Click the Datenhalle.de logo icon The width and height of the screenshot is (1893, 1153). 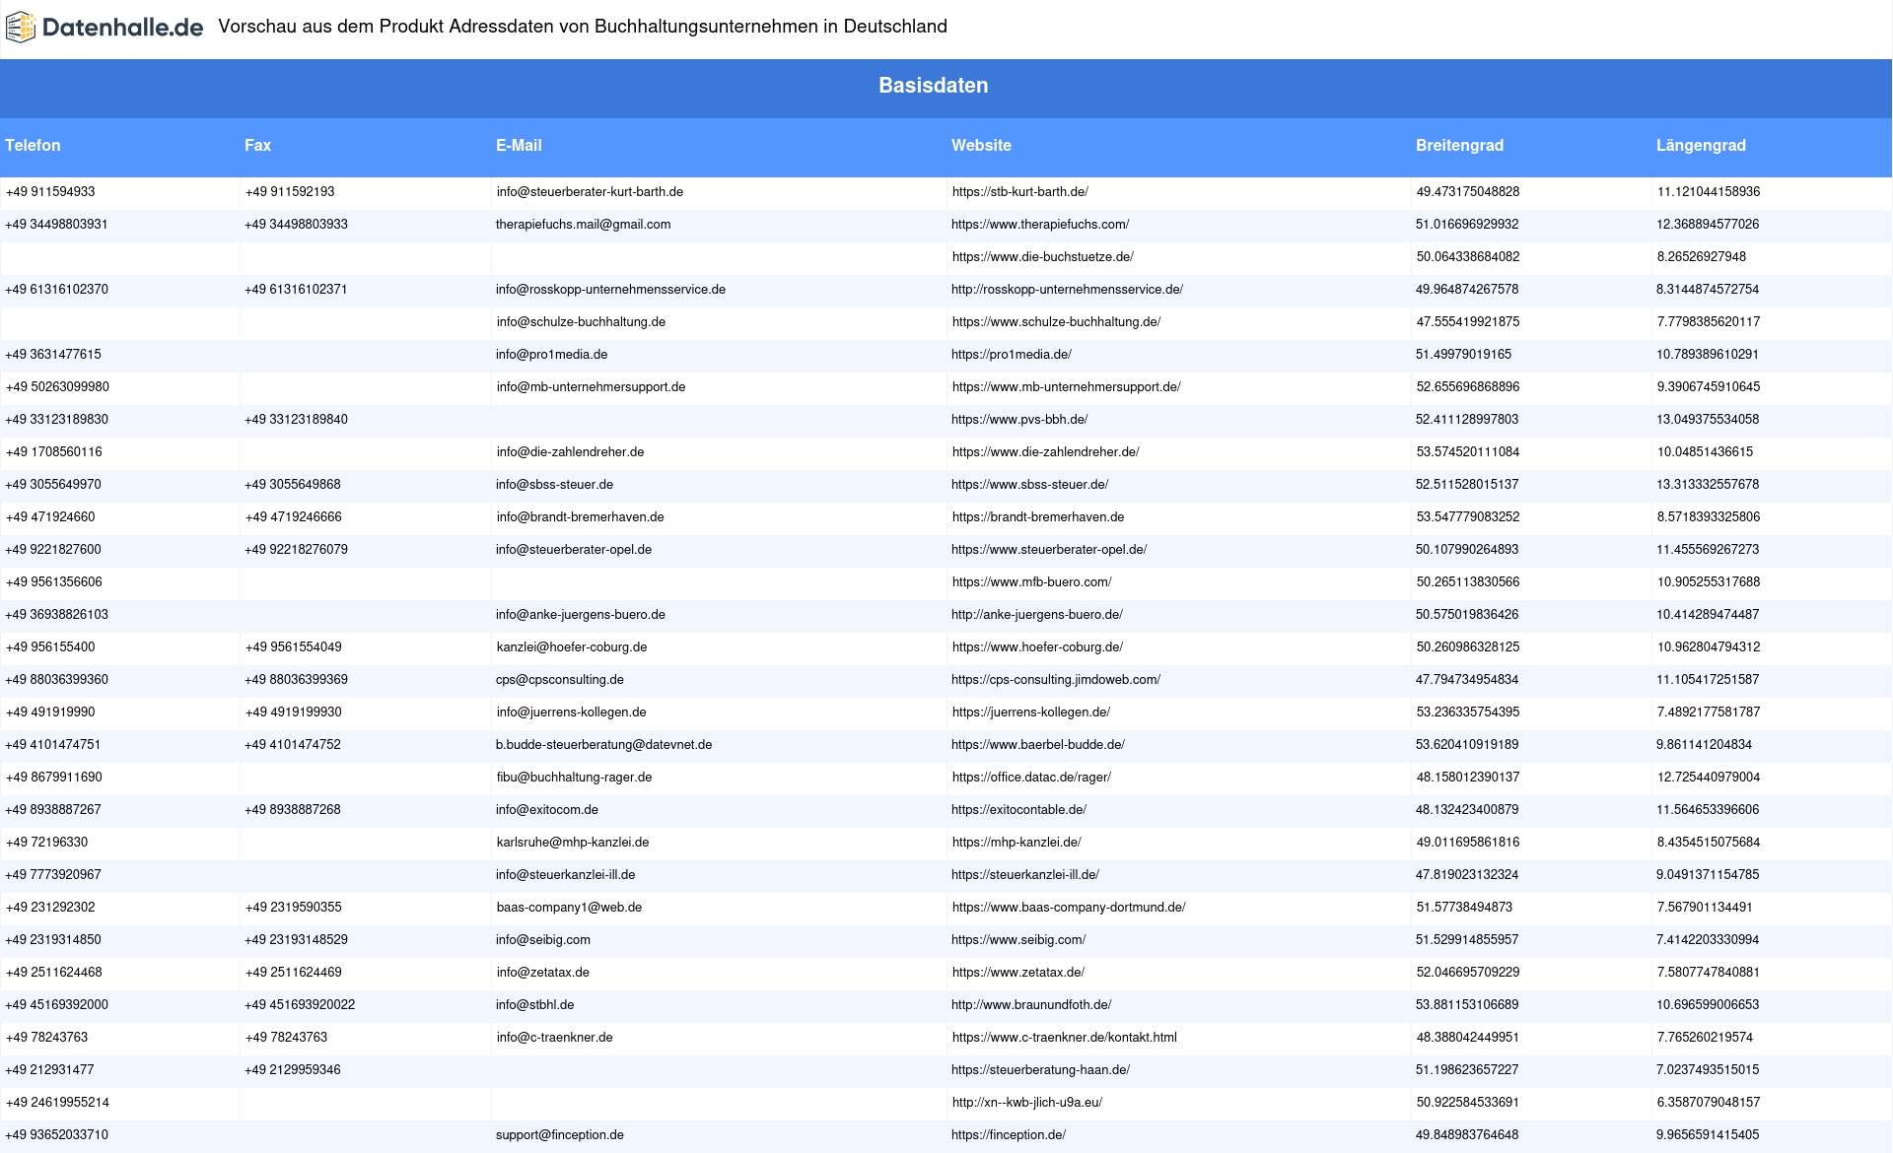point(21,28)
